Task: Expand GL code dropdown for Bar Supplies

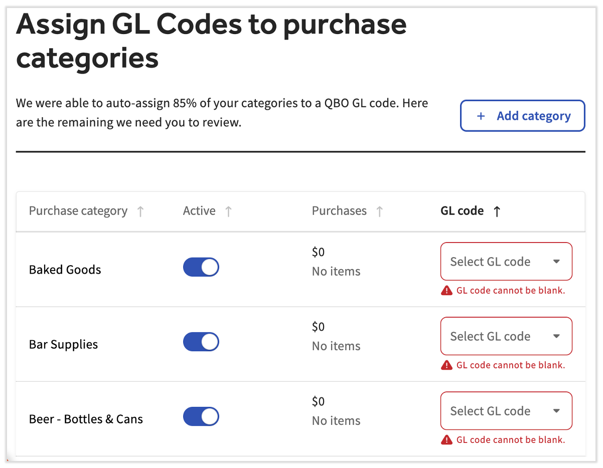Action: click(x=506, y=336)
